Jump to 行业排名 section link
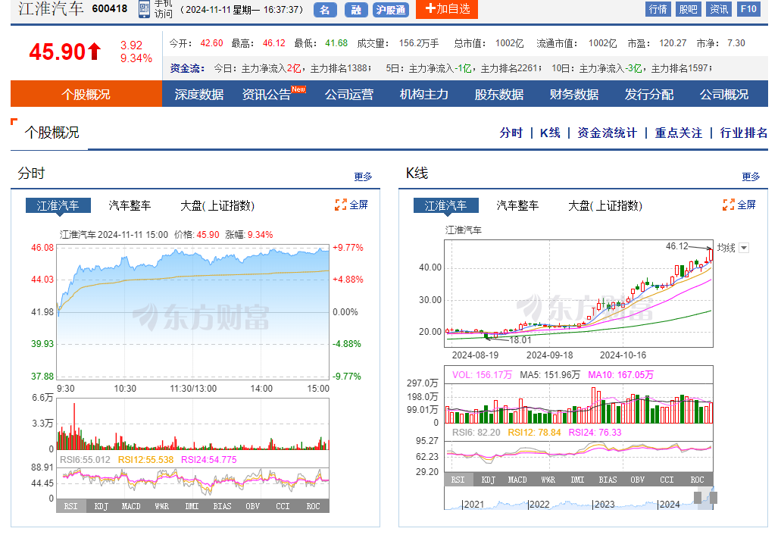The image size is (781, 544). (x=744, y=133)
